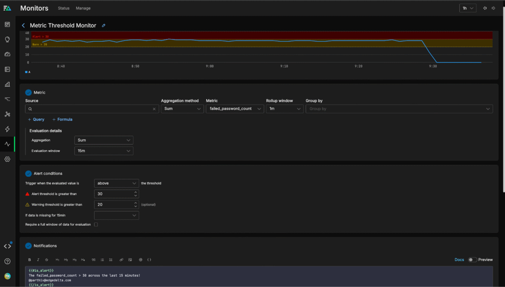Toggle the Preview switch on
The height and width of the screenshot is (287, 505).
click(472, 259)
